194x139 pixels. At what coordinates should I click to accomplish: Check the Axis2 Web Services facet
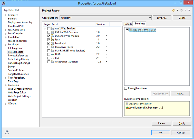[x=49, y=29]
